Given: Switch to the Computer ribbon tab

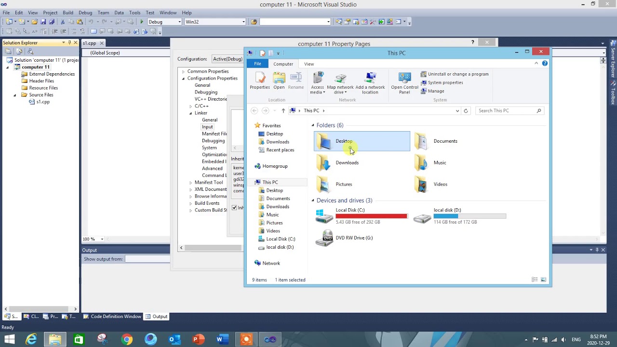Looking at the screenshot, I should pos(283,64).
